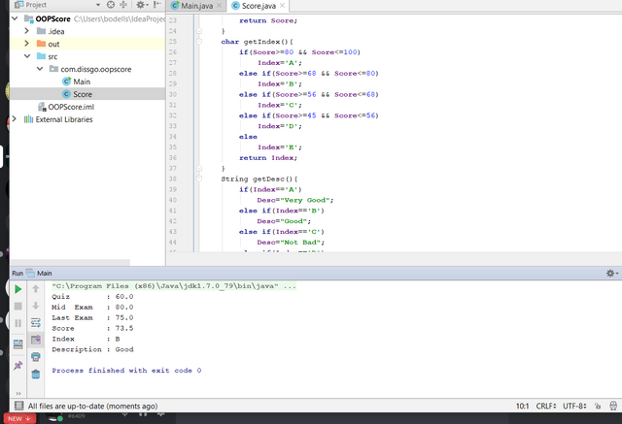Screen dimensions: 622x424
Task: Click the 'All files are up-to-date' status message
Action: (92, 407)
